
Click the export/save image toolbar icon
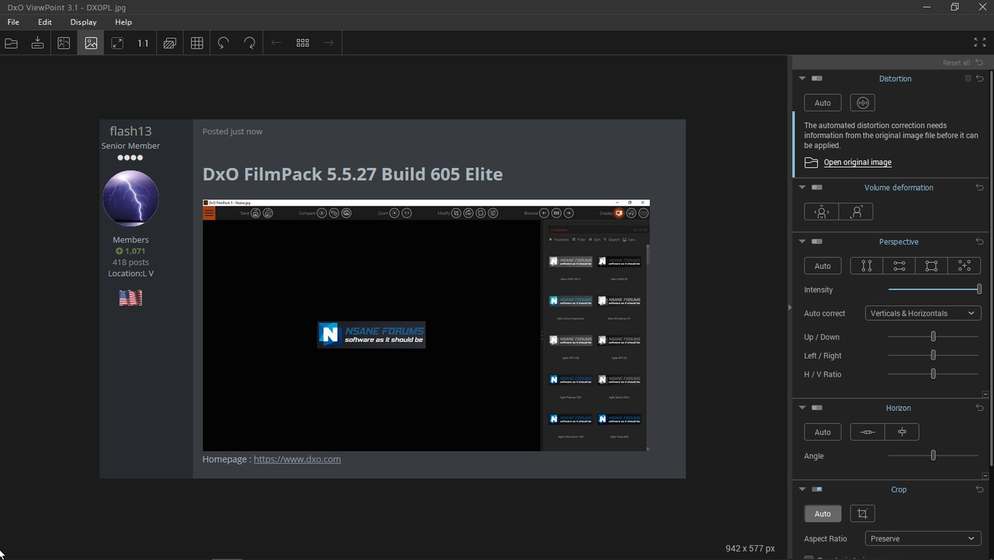coord(37,43)
